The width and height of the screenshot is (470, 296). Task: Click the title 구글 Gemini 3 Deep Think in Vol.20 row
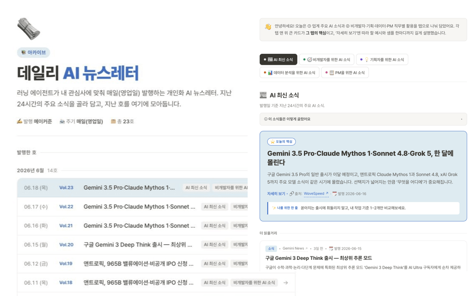tap(138, 245)
